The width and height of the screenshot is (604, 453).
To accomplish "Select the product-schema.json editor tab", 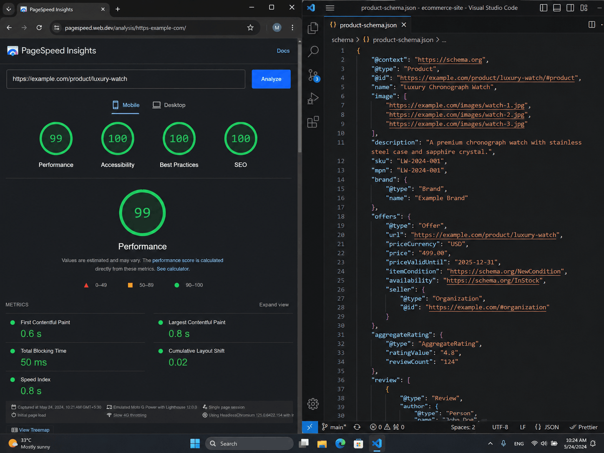I will (367, 25).
